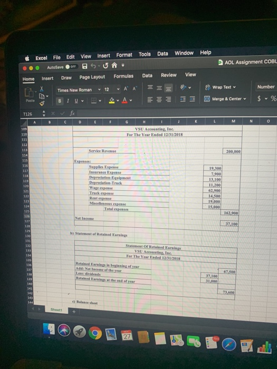277x369 pixels.
Task: Open Google Chrome from the Dock
Action: [x=95, y=333]
